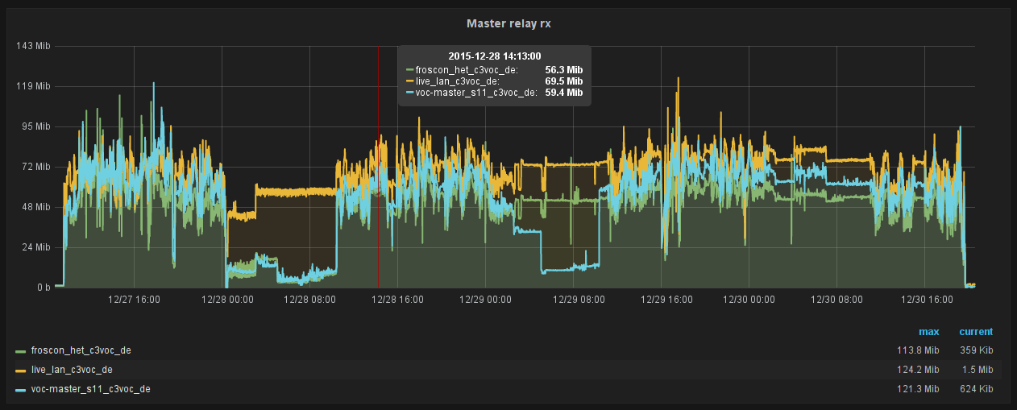The height and width of the screenshot is (410, 1017).
Task: Click the tooltip timestamp 2015-12-28 14:13:00
Action: point(494,56)
